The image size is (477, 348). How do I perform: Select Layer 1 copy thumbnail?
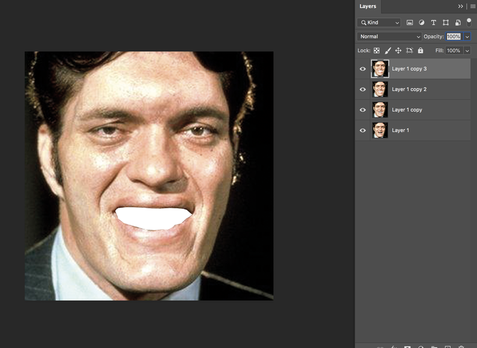coord(380,110)
